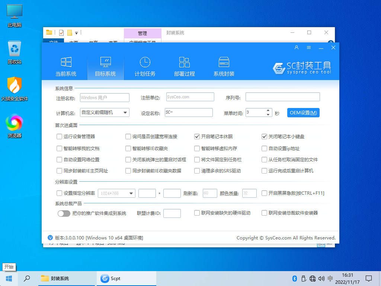Switch to 目标系统 tab
Image resolution: width=381 pixels, height=286 pixels.
pos(105,67)
